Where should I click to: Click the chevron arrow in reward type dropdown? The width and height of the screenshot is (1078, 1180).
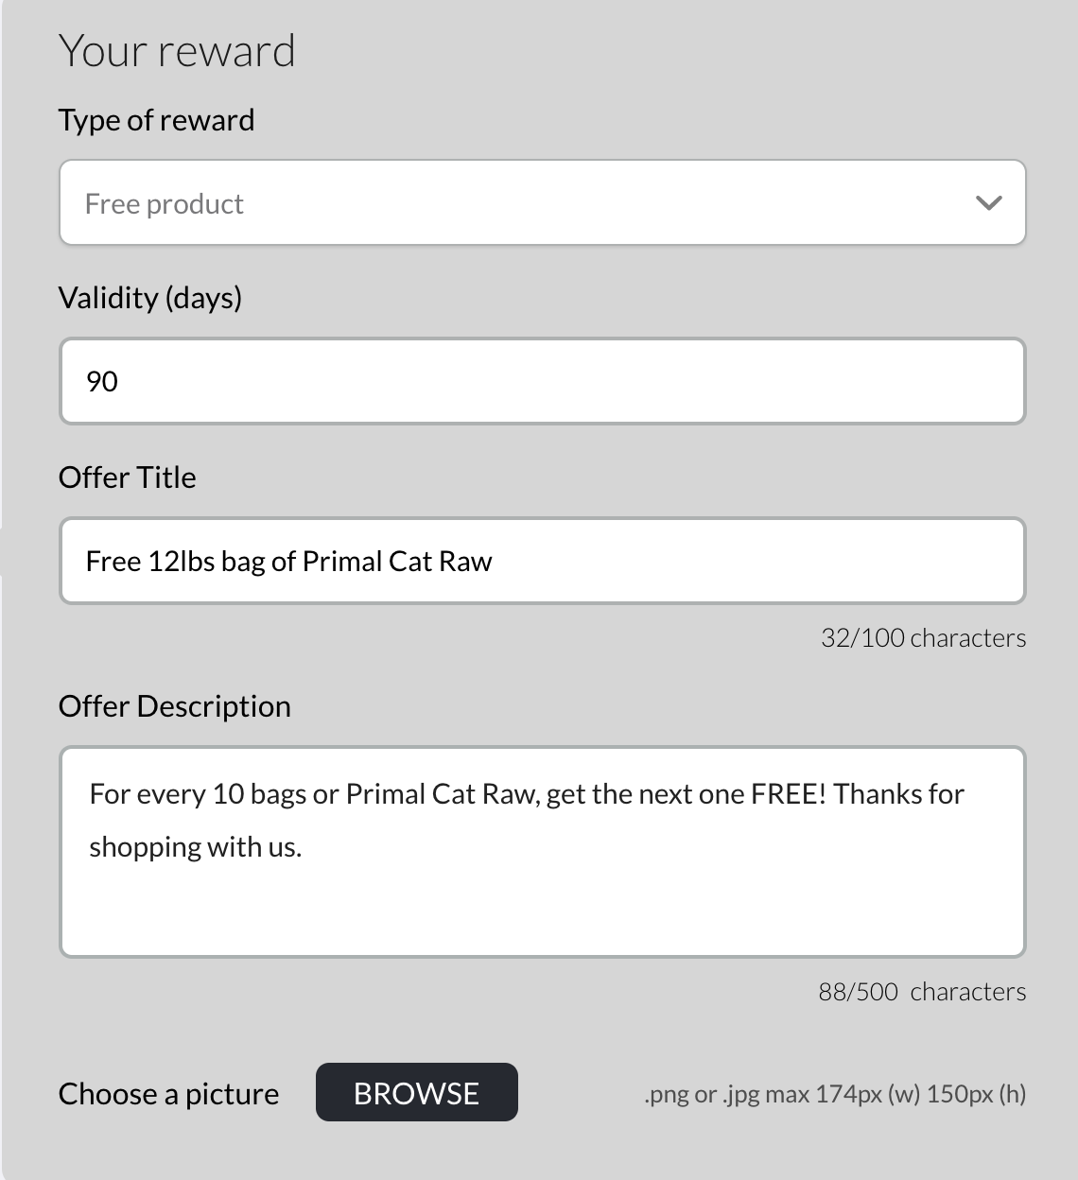988,202
